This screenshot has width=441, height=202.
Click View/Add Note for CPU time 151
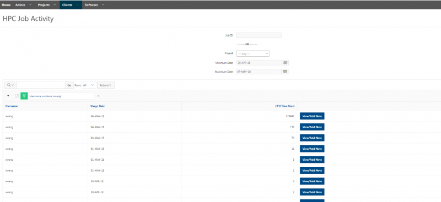pos(312,127)
